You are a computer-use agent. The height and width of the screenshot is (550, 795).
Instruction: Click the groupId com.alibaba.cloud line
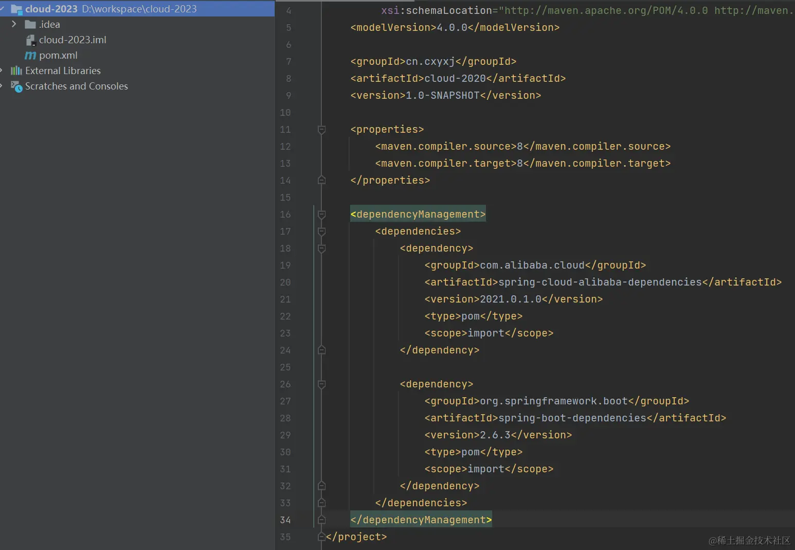point(535,265)
